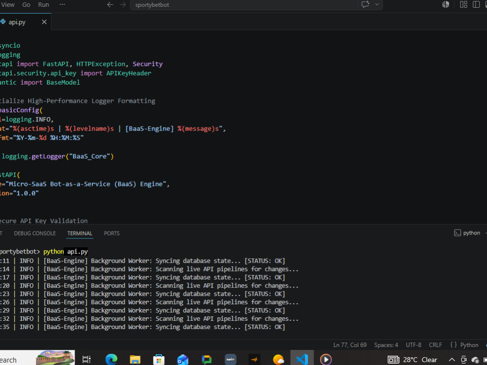Open the 28°C Clear weather widget
The image size is (487, 365).
412,360
